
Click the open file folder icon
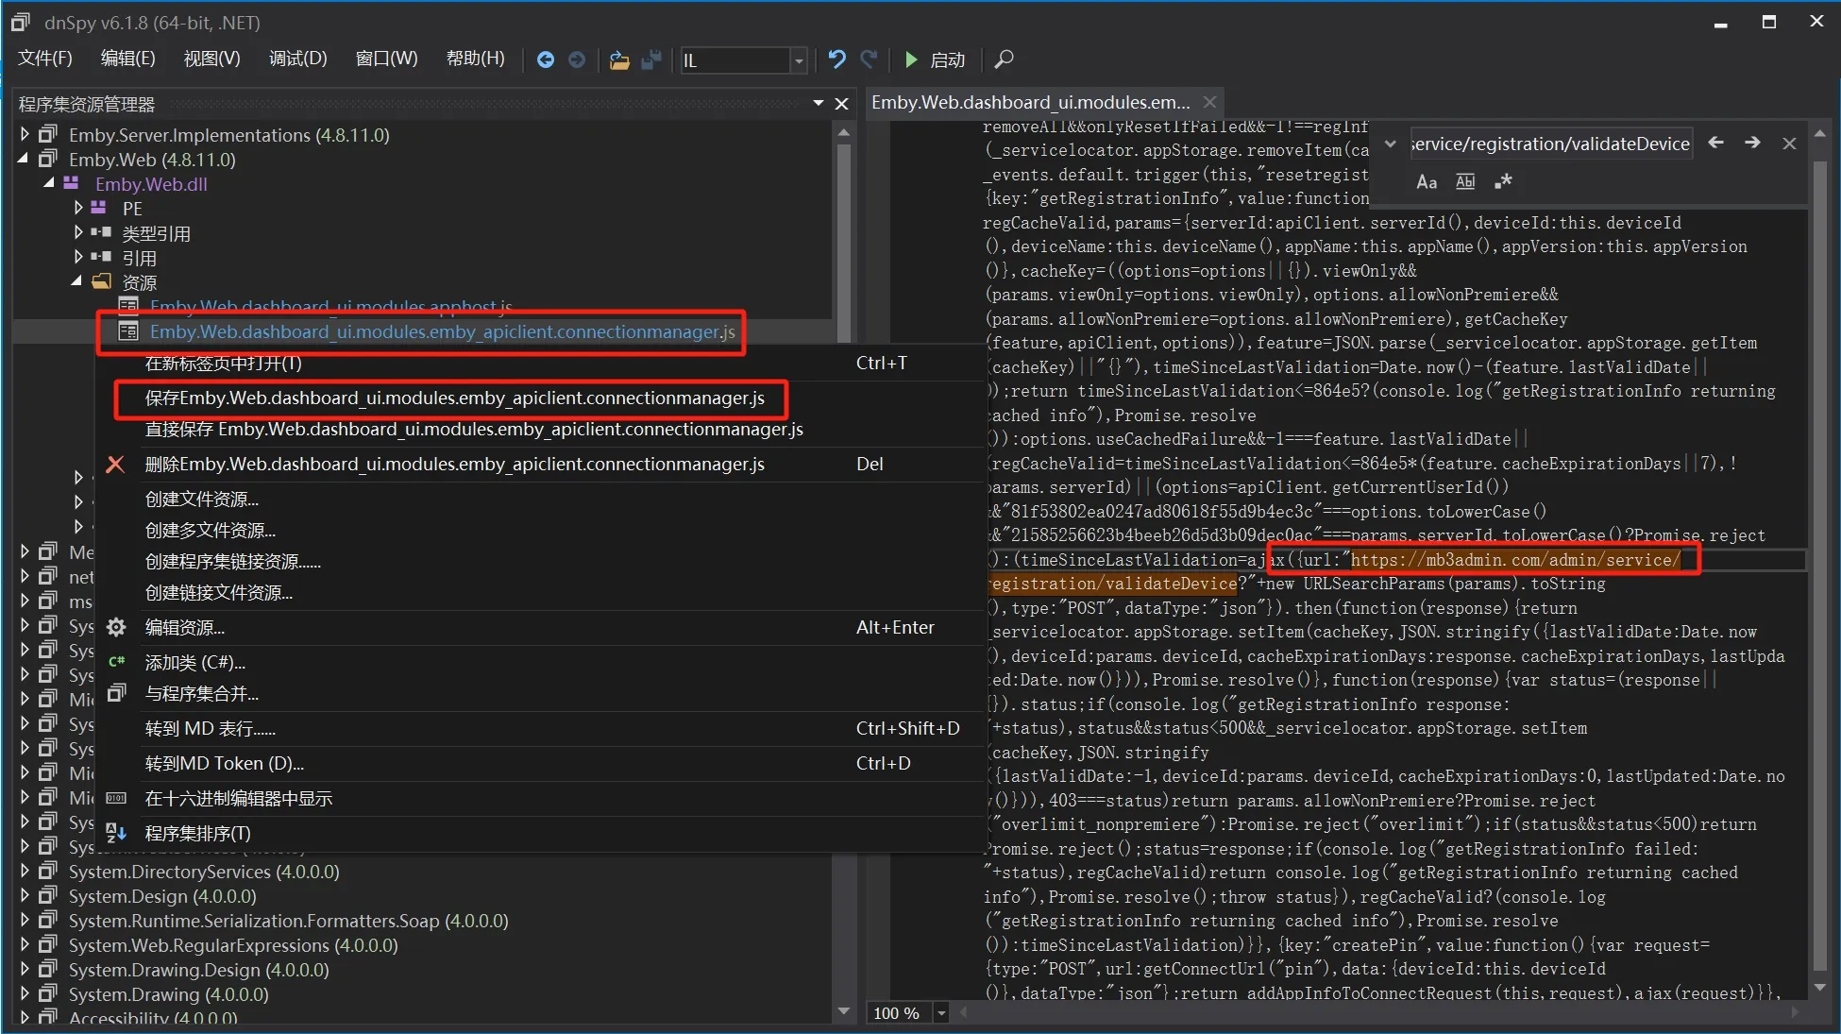619,59
